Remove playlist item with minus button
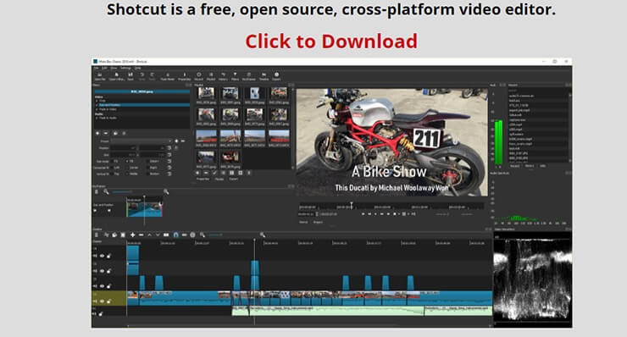 click(206, 173)
